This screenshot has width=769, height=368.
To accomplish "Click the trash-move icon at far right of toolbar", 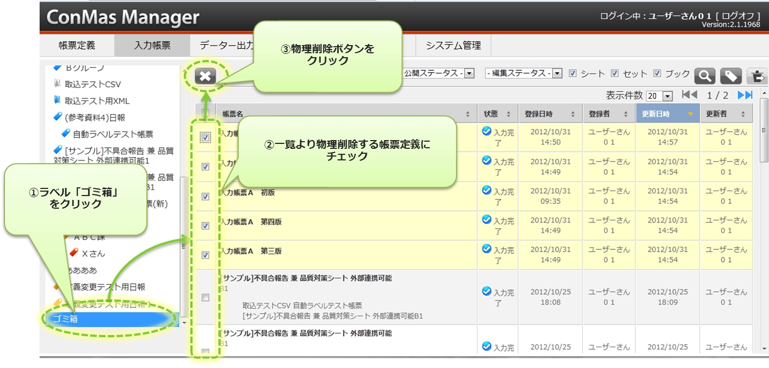I will click(757, 76).
